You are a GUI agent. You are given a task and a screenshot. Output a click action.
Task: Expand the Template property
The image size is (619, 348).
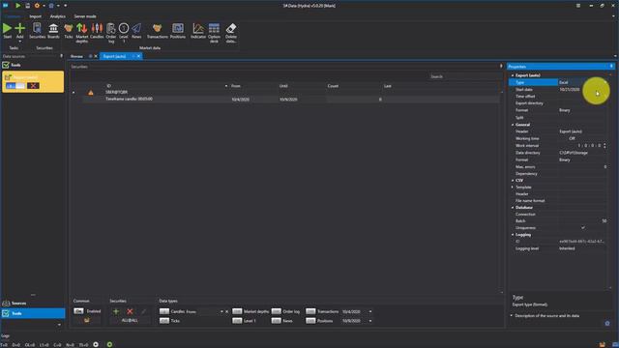click(x=513, y=187)
